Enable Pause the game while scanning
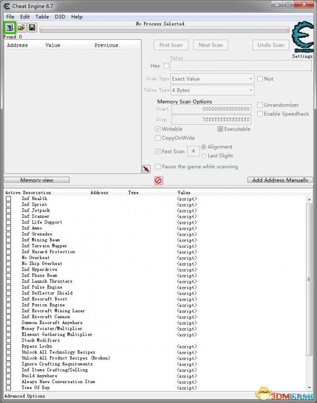Screen dimensions: 317x403 [x=158, y=166]
